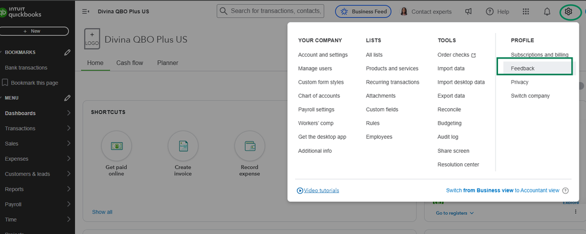Switch to the Cash flow tab

130,63
